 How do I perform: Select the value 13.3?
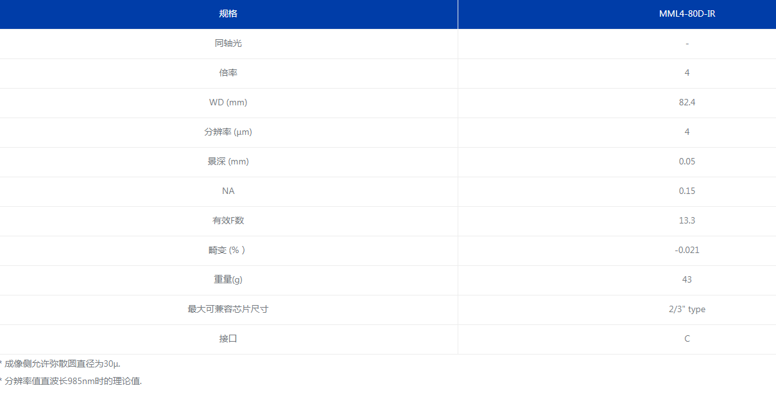pos(687,220)
